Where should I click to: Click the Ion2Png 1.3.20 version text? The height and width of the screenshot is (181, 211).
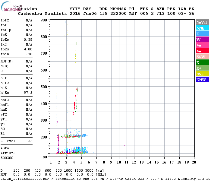[196, 179]
